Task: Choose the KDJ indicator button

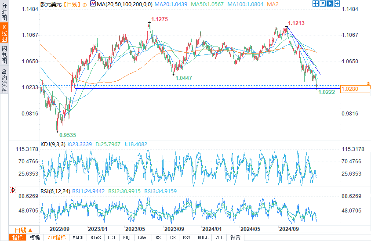Action: click(x=127, y=237)
